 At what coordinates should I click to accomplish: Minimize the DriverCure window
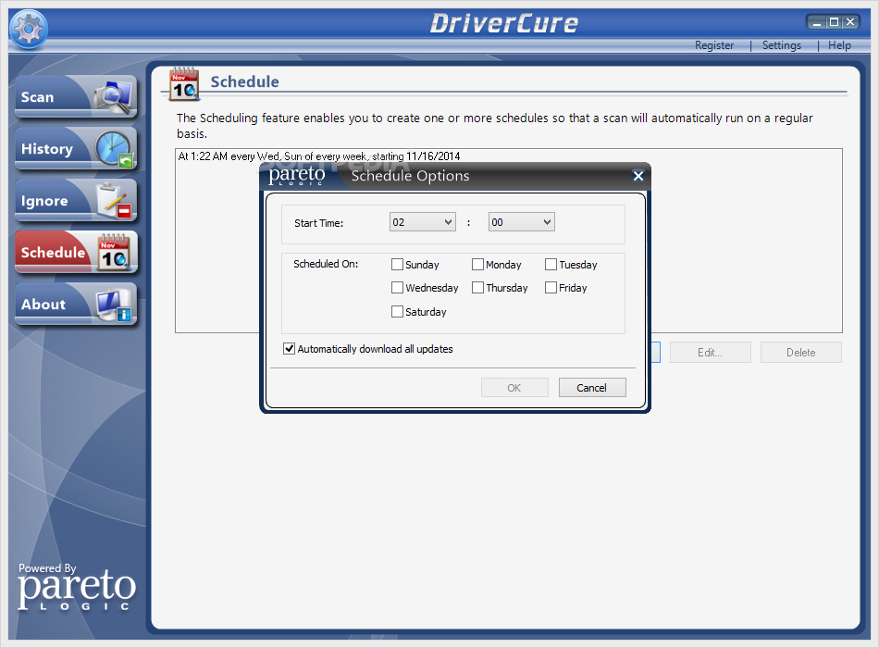click(x=817, y=22)
